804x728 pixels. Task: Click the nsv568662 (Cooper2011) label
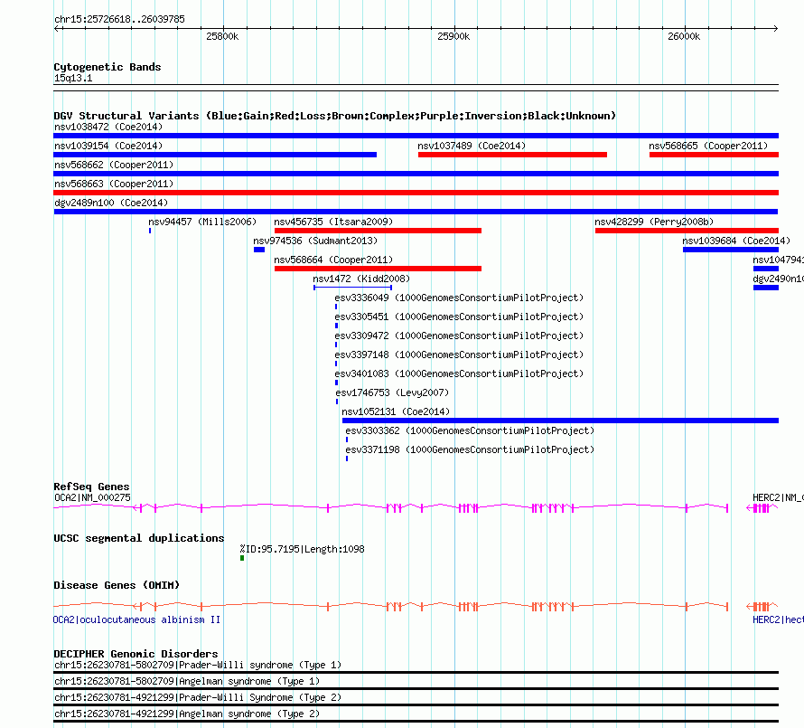pyautogui.click(x=114, y=165)
